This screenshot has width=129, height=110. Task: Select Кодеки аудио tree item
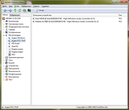(x=17, y=49)
